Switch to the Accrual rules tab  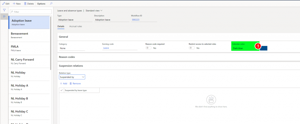(76, 26)
